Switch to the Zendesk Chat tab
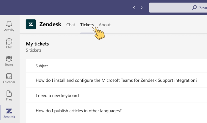This screenshot has width=207, height=123. (x=70, y=25)
